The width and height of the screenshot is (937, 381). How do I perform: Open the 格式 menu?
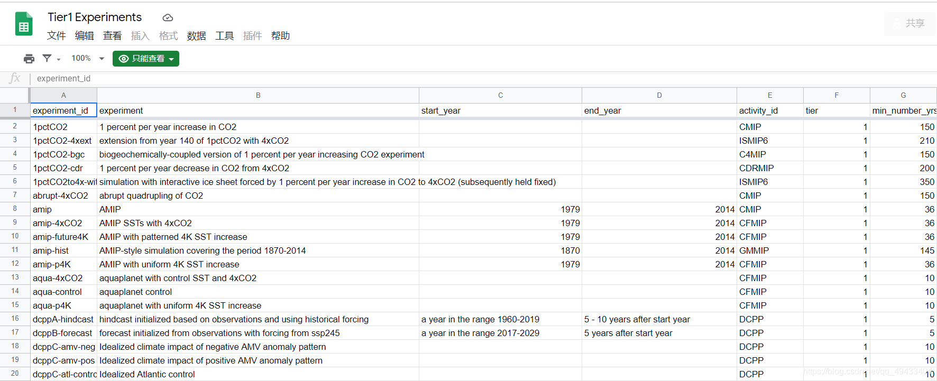168,35
